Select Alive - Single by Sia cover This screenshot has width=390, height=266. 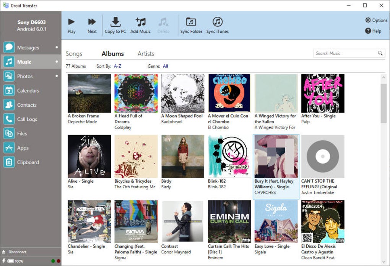(89, 156)
